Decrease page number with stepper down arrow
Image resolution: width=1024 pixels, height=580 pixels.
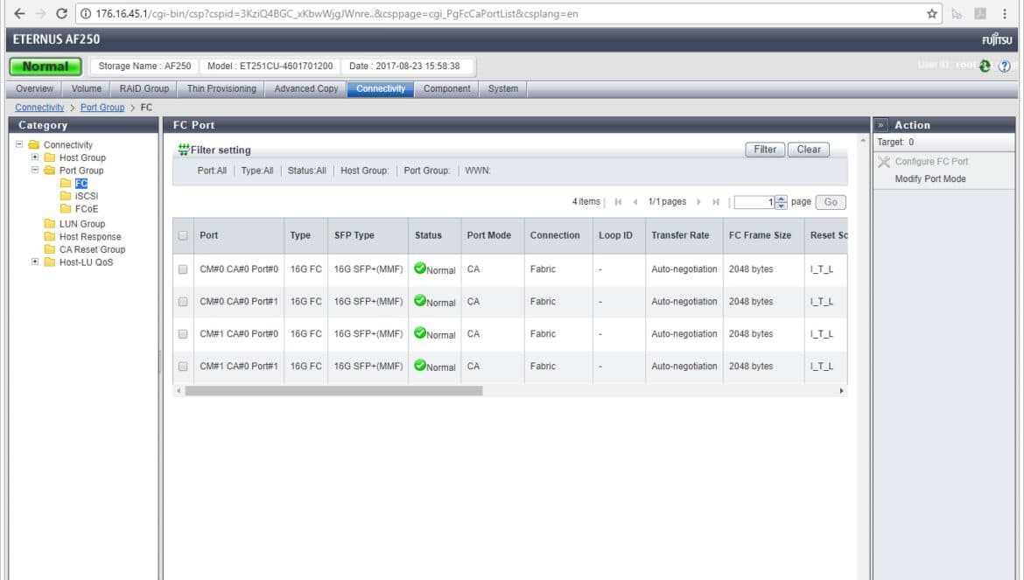point(781,206)
